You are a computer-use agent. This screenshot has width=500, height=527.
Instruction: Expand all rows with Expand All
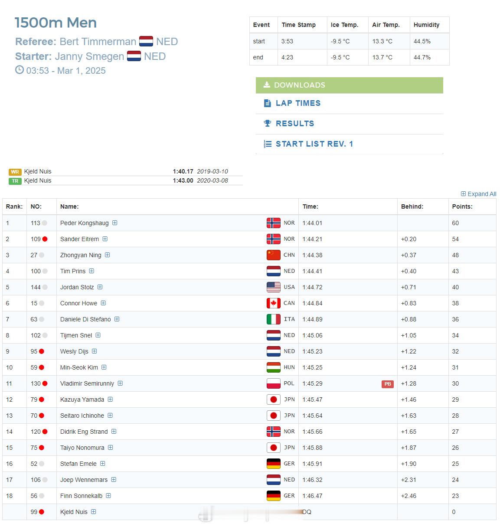coord(478,194)
